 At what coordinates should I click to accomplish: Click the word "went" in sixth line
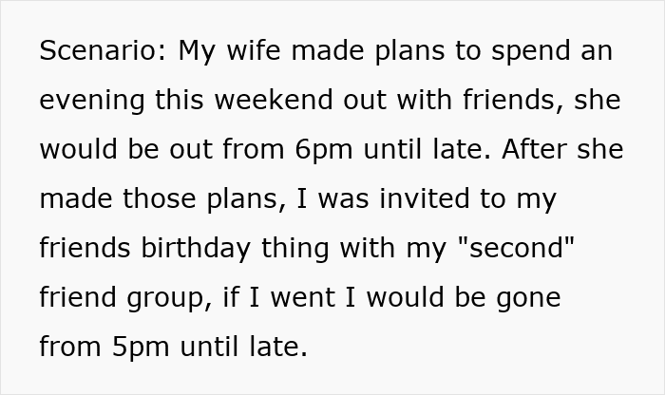(x=303, y=297)
